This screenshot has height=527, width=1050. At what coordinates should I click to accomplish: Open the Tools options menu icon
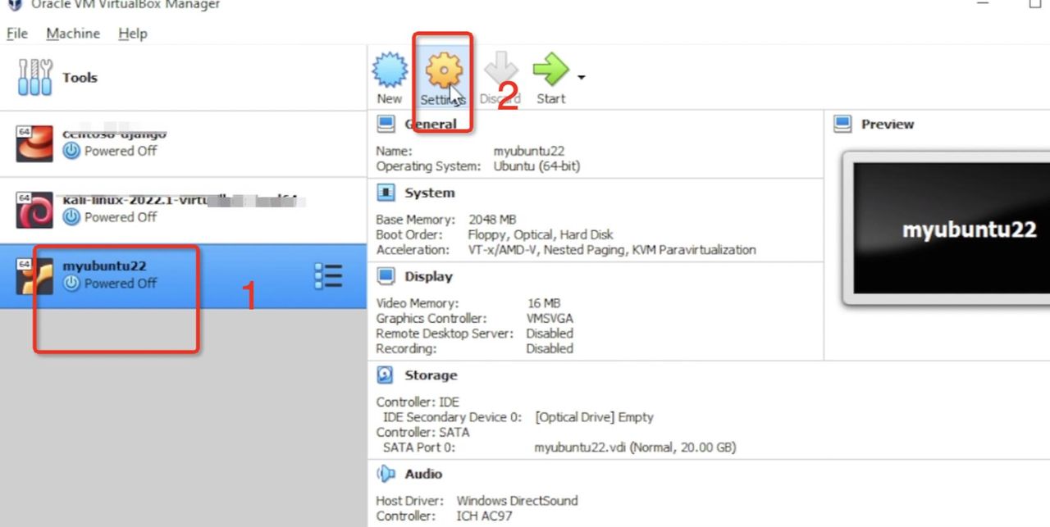pyautogui.click(x=34, y=77)
